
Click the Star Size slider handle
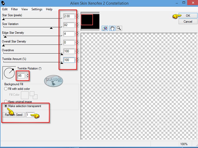(4, 19)
